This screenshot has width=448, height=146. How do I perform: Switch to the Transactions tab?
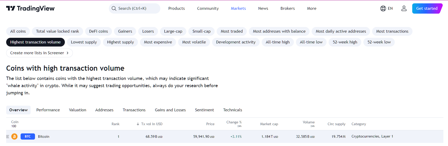coord(134,110)
